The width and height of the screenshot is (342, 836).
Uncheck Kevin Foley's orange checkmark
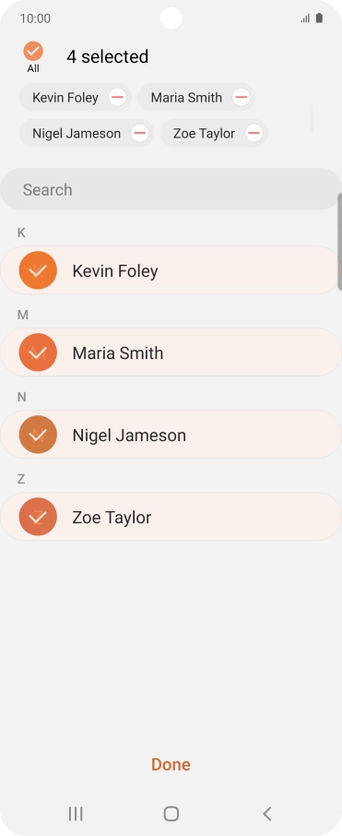tap(38, 270)
